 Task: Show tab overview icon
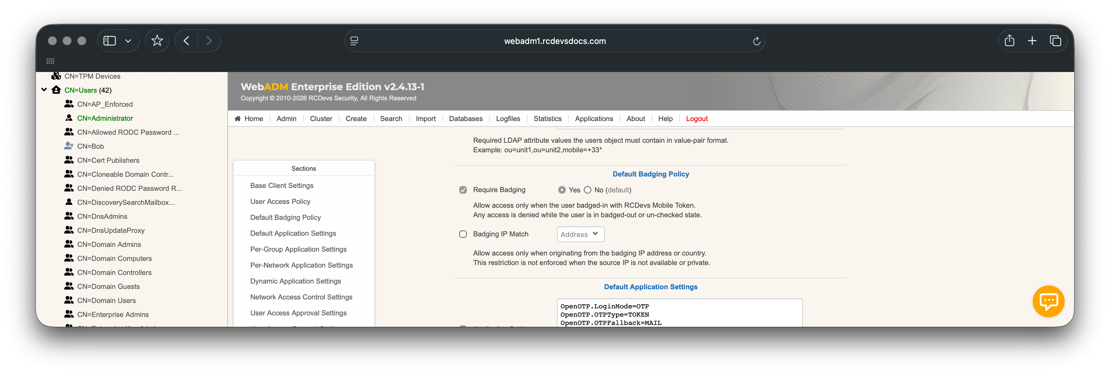coord(1055,41)
